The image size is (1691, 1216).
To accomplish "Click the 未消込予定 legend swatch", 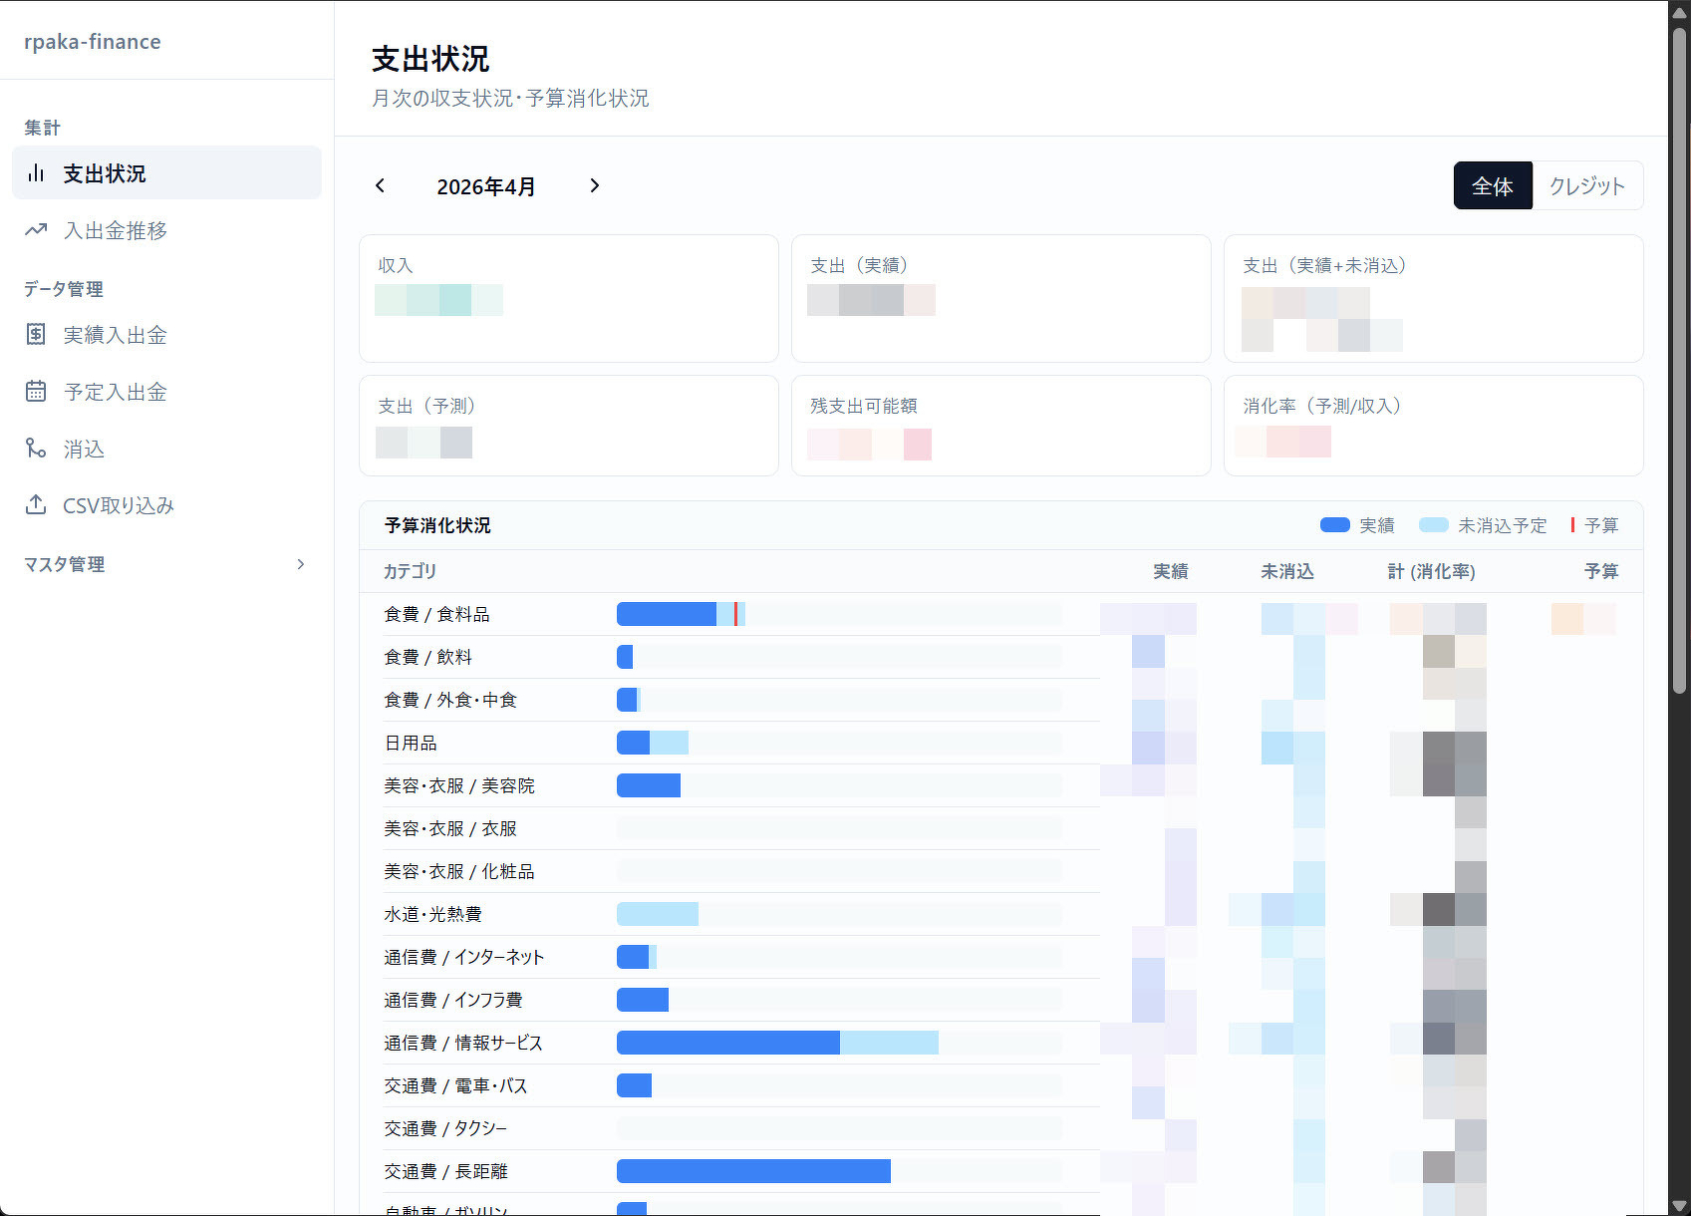I will (1433, 525).
